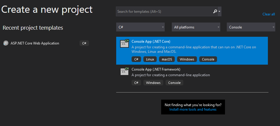Open the Console project type dropdown
This screenshot has height=126, width=280.
[x=251, y=27]
